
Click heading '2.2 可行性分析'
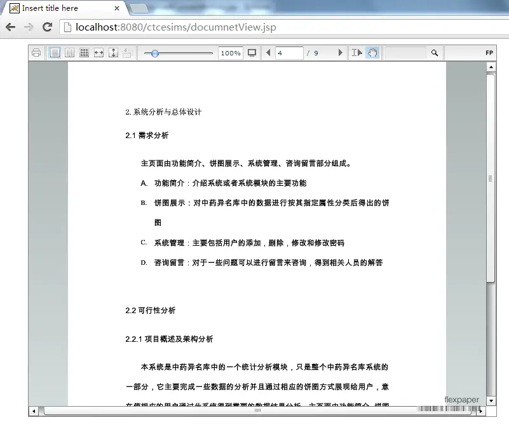tap(151, 311)
